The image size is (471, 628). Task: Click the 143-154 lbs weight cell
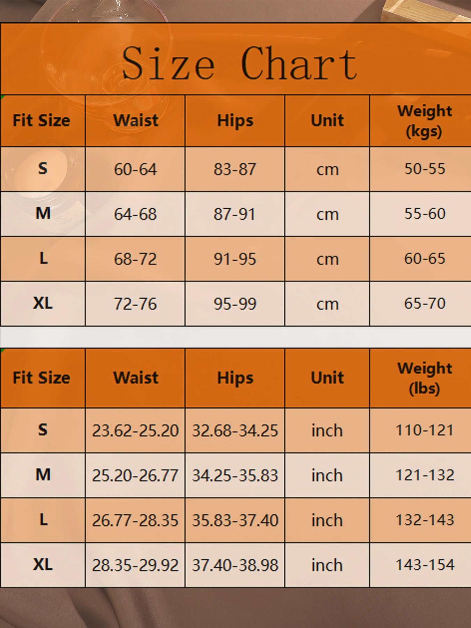[x=425, y=565]
